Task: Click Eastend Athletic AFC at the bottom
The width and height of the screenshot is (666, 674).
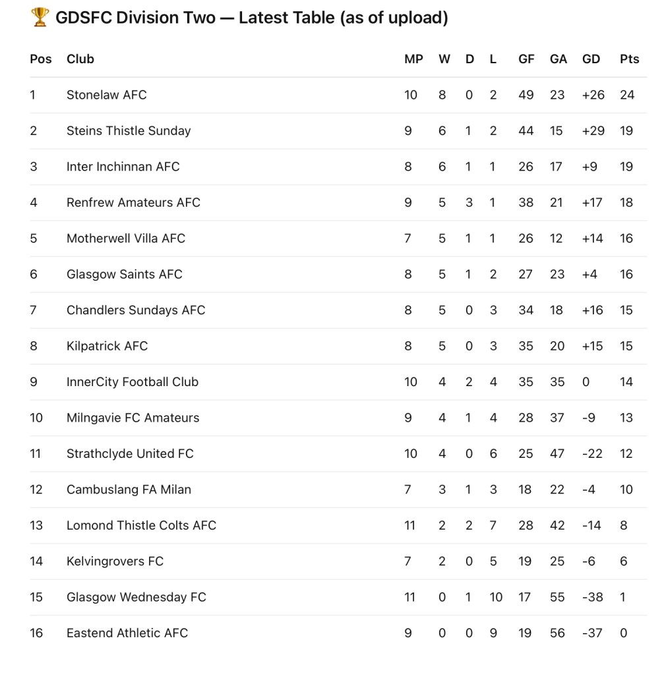Action: tap(127, 633)
